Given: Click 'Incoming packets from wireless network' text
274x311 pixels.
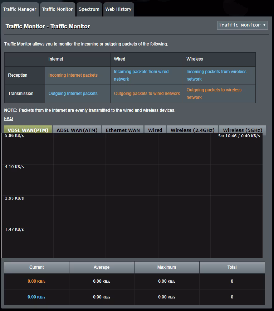Looking at the screenshot, I should (x=216, y=75).
